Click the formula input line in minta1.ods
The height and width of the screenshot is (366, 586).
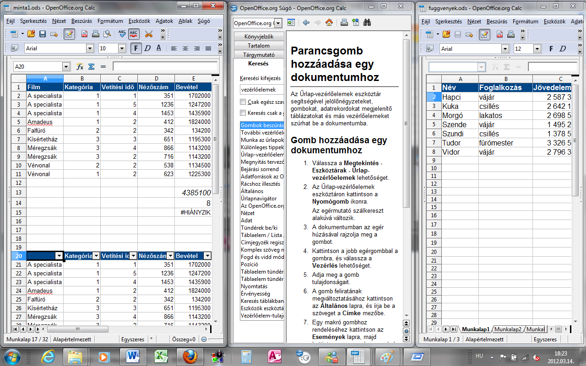[165, 67]
